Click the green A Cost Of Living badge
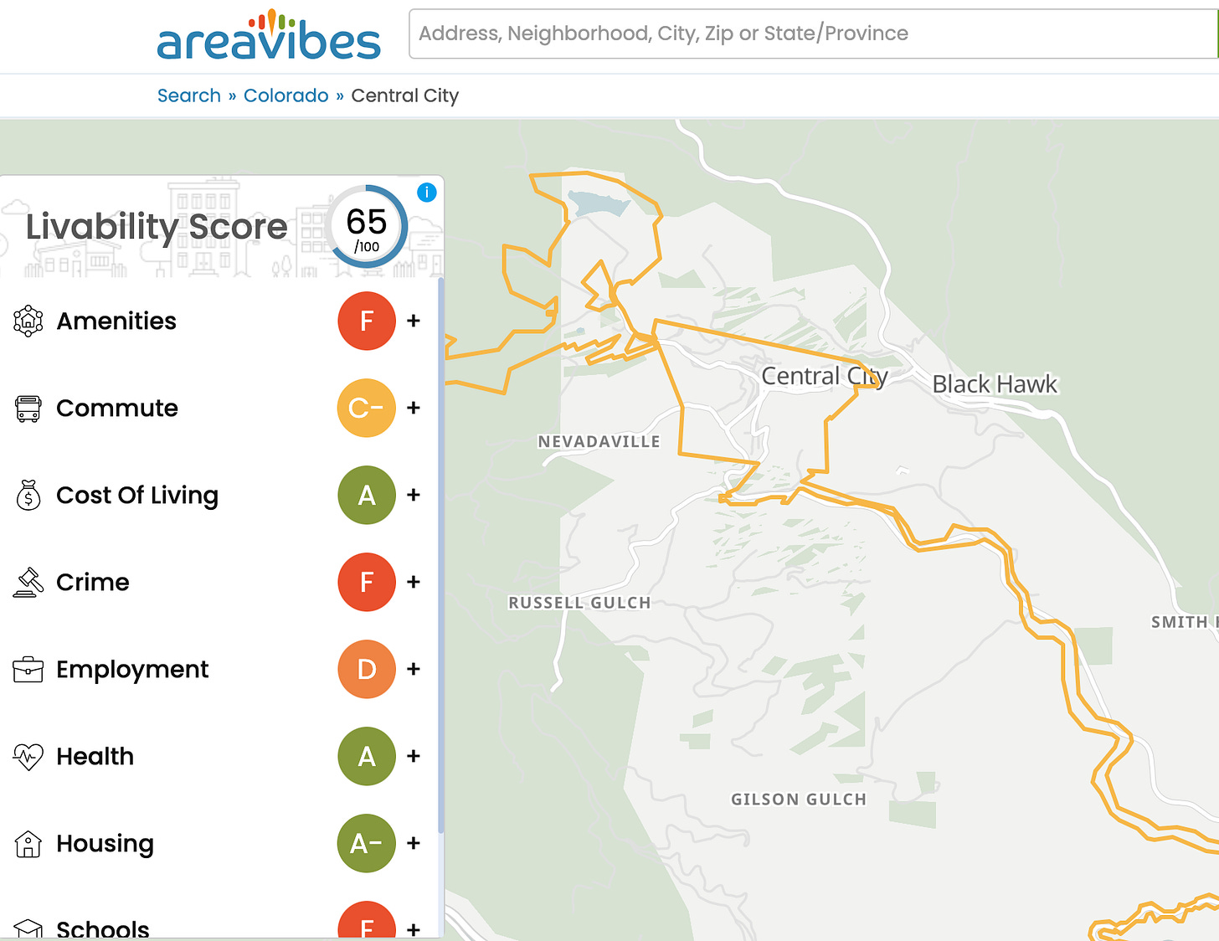 (x=367, y=495)
